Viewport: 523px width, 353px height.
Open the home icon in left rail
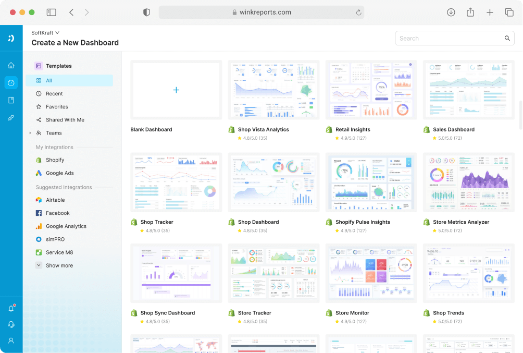(x=11, y=65)
